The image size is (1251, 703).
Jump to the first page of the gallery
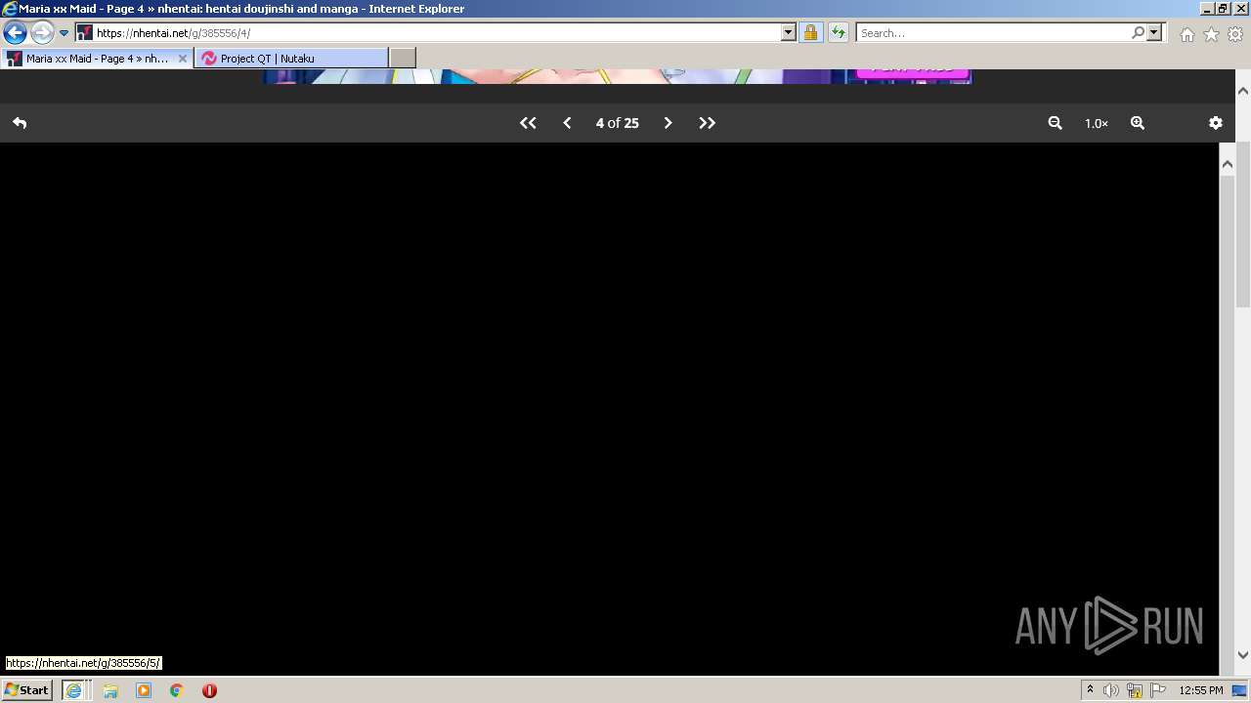(x=528, y=123)
